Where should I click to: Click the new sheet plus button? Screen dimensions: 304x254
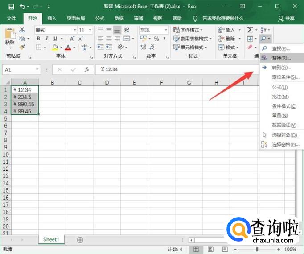[80, 240]
